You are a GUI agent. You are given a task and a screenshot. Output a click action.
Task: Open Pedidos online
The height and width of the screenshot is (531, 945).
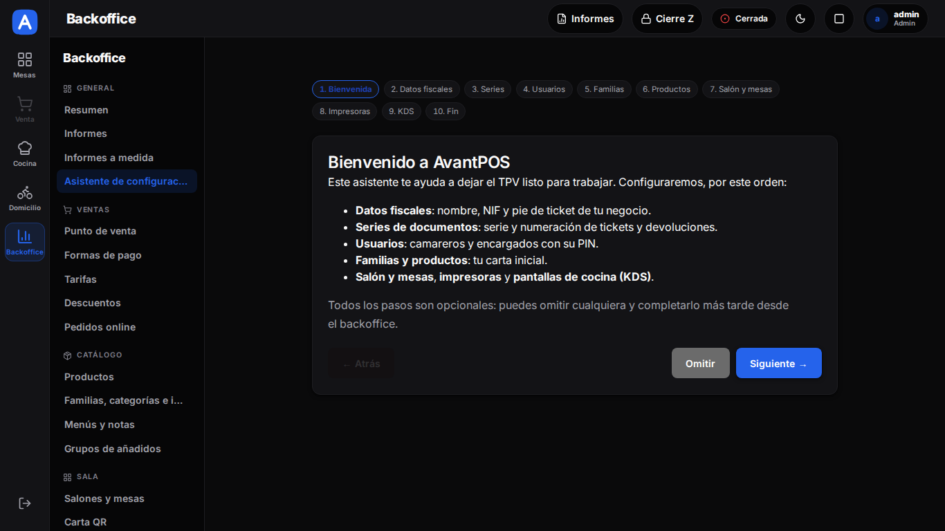pos(127,327)
